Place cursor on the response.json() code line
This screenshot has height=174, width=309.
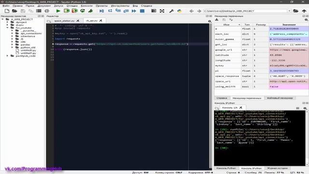click(x=73, y=49)
